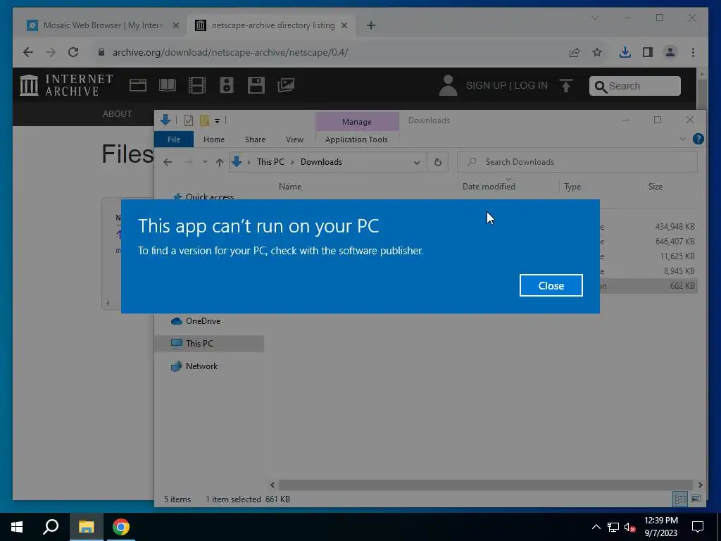Image resolution: width=721 pixels, height=541 pixels.
Task: Click New folder quick access toolbar icon
Action: tap(204, 120)
